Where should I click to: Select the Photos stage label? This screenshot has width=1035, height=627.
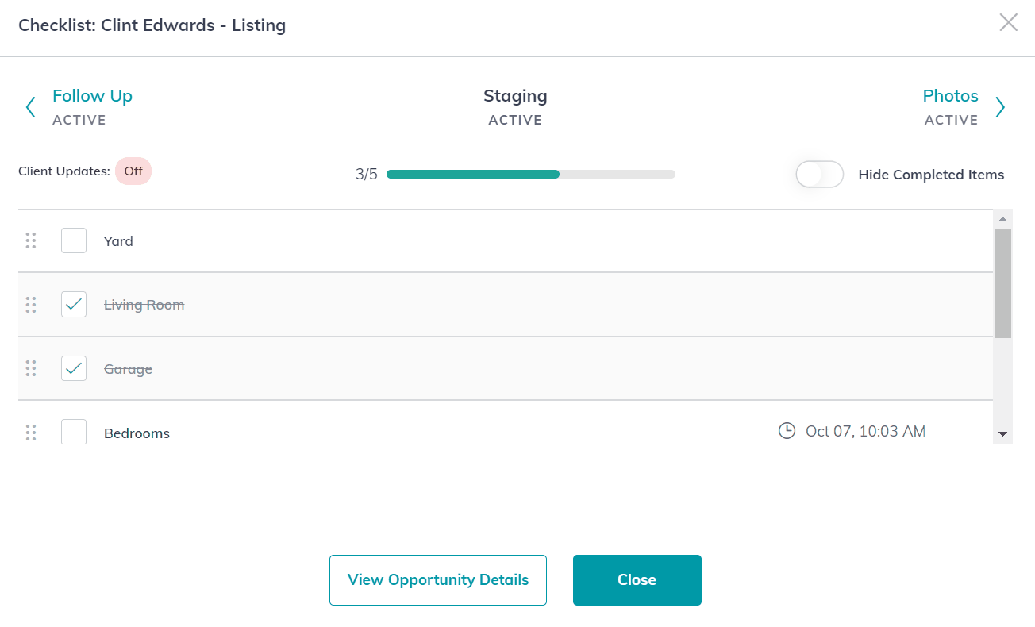950,95
